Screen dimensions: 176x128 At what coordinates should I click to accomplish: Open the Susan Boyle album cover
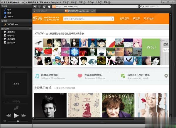[x=118, y=105]
